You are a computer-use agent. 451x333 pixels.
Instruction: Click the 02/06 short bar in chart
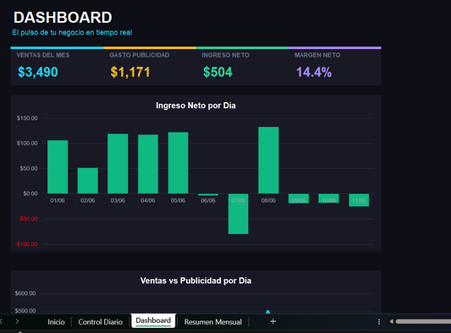pos(88,181)
